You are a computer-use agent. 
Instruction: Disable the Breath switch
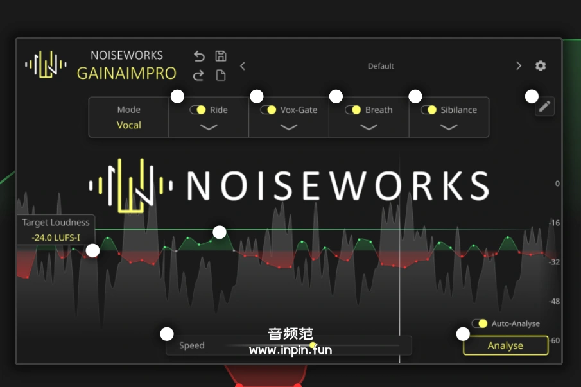point(352,110)
